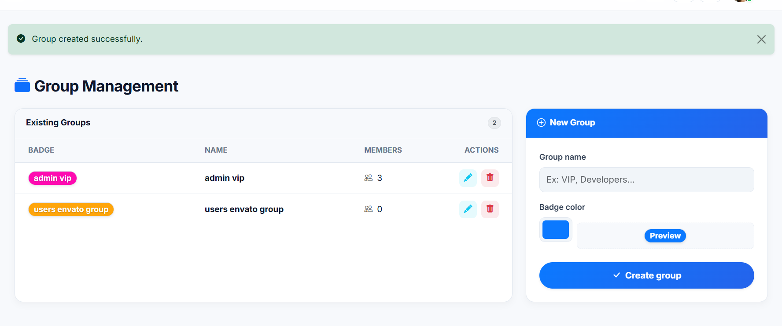The width and height of the screenshot is (782, 326).
Task: Click the green checkmark success icon
Action: [21, 39]
